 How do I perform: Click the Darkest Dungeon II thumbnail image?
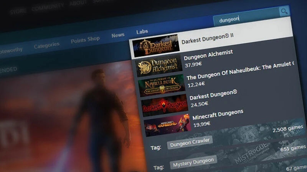(x=156, y=45)
